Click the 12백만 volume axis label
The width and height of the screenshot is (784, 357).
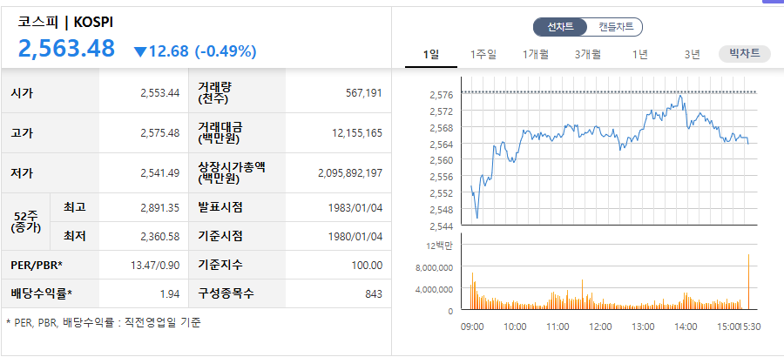440,245
